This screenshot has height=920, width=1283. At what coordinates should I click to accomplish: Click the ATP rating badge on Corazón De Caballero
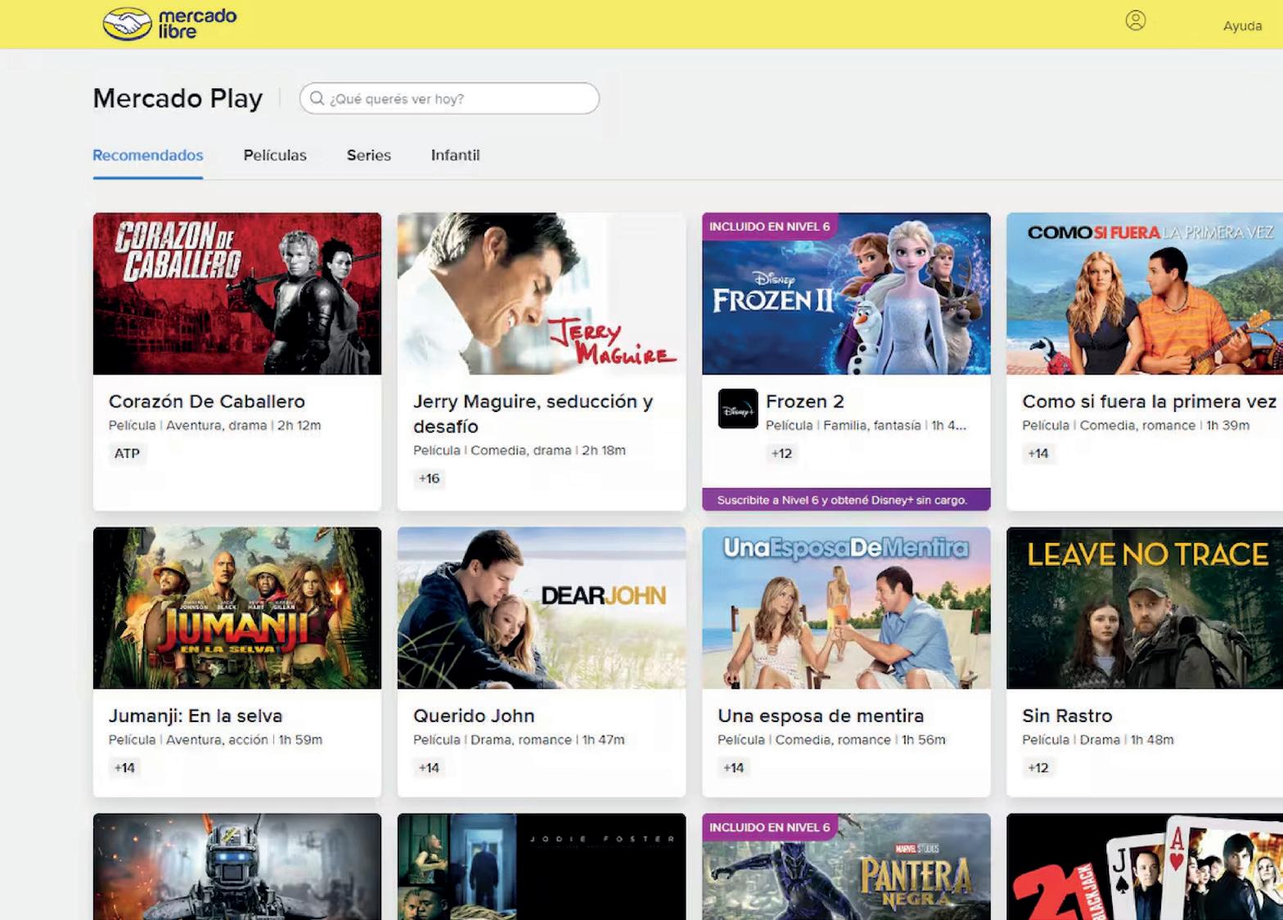127,454
